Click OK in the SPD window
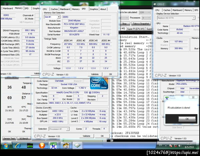Viewport: 200px width, 156px height. [110, 74]
